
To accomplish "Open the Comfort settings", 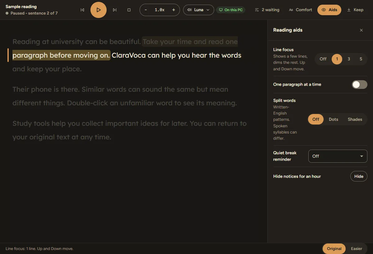I will pyautogui.click(x=300, y=10).
